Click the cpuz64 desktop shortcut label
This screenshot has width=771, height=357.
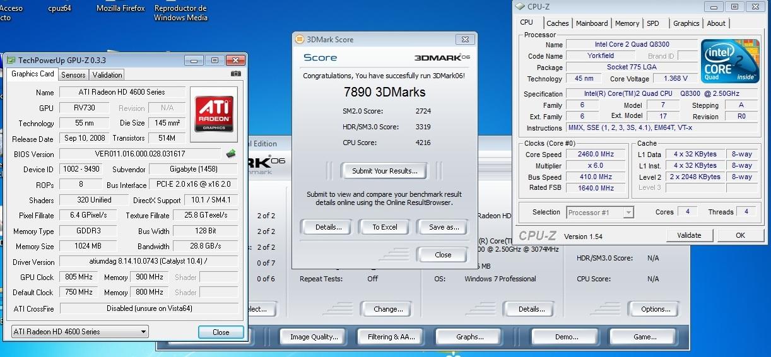click(60, 8)
